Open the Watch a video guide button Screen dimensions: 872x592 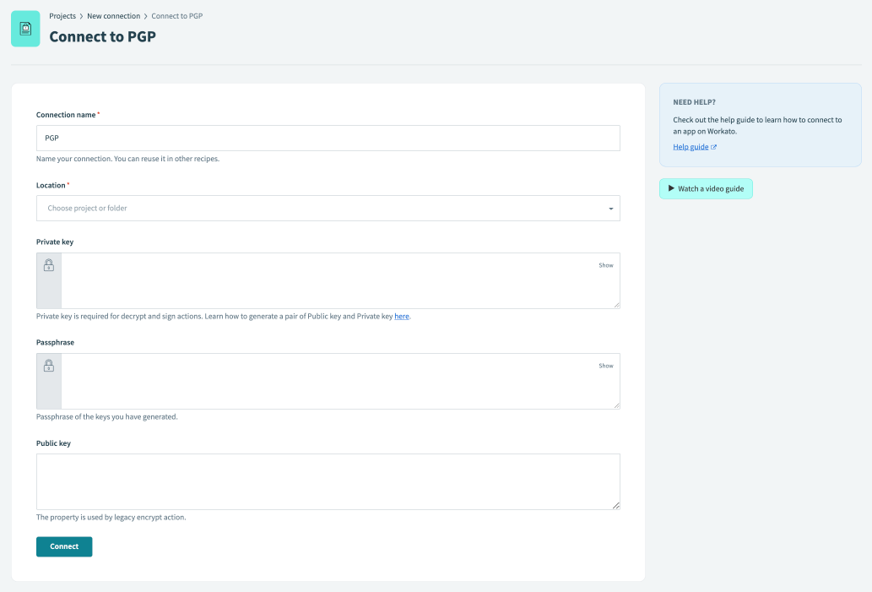coord(706,188)
